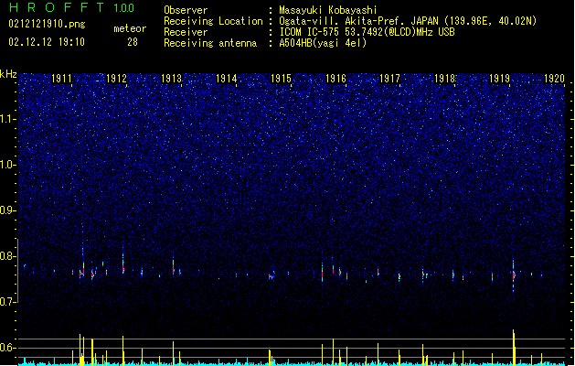
Task: Click the 1916 time marker
Action: (x=335, y=78)
